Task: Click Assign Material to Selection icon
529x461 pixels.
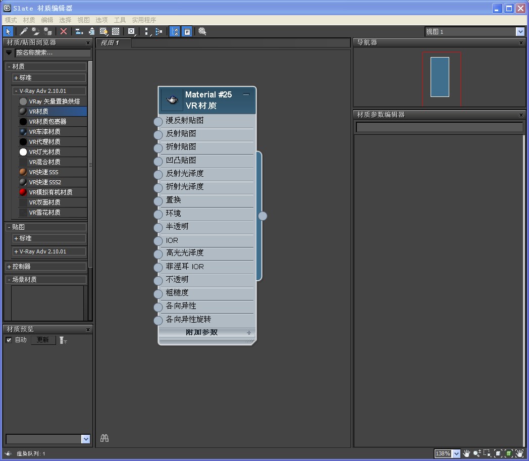Action: click(x=48, y=31)
